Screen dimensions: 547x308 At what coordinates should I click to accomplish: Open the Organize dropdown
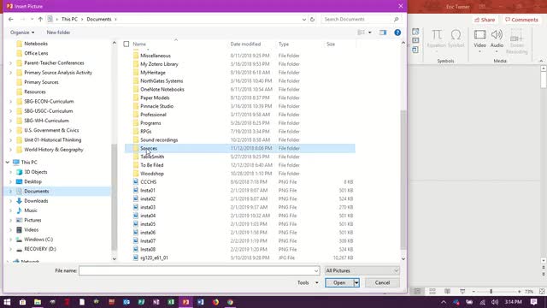22,33
